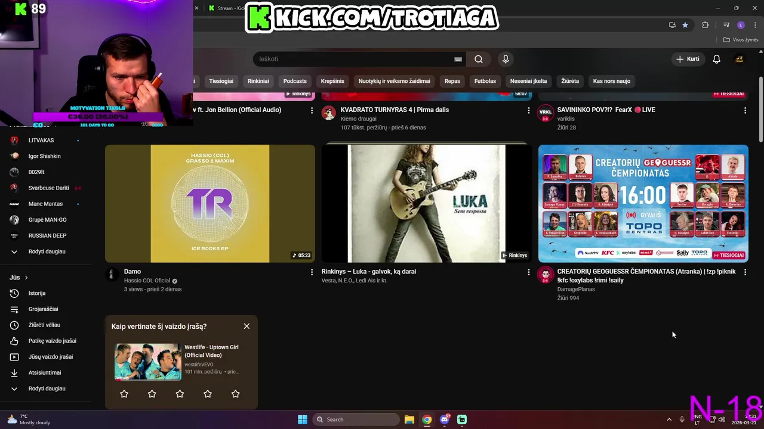Click the Kurti create button

[x=687, y=59]
